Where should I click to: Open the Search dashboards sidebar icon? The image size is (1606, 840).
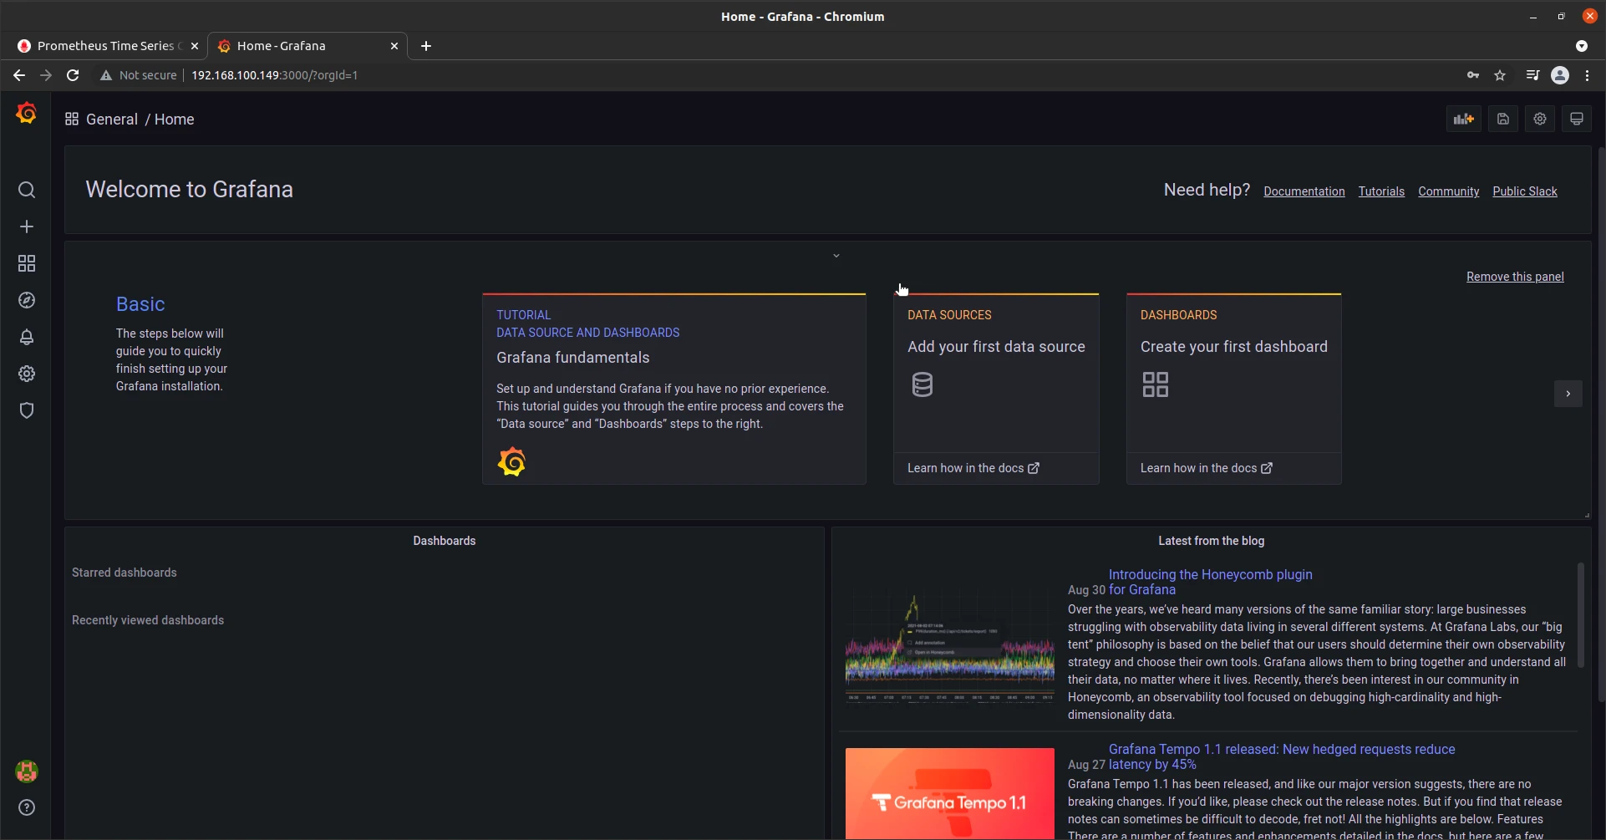coord(27,190)
